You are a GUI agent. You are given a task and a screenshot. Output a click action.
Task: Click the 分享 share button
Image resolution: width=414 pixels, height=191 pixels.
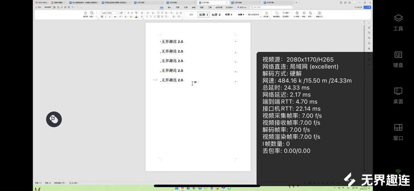(x=368, y=7)
